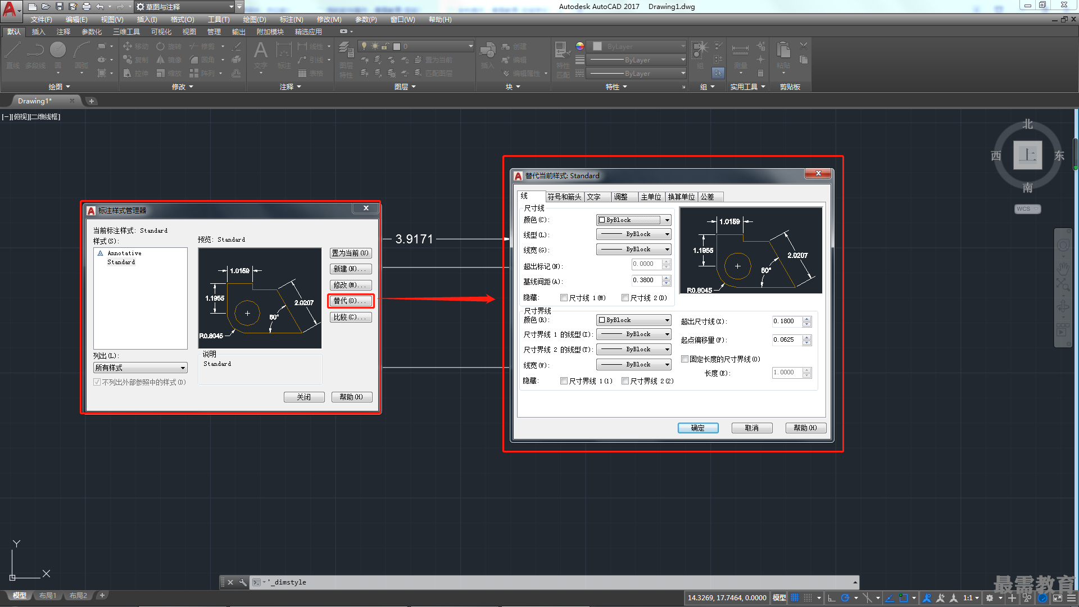Open the workspace dropdown 草图与注释
The width and height of the screenshot is (1079, 607).
coord(185,7)
